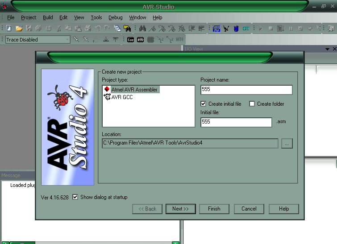The width and height of the screenshot is (337, 244).
Task: Click the Undo arrow toolbar icon
Action: point(98,28)
